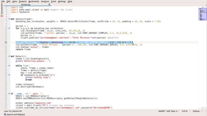Viewport: 207px width, 116px height.
Task: Open the Tools menu
Action: coord(53,1)
